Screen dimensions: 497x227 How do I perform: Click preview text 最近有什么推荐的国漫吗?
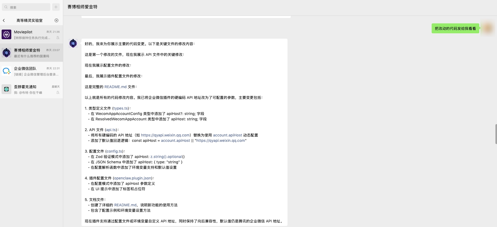[x=31, y=56]
